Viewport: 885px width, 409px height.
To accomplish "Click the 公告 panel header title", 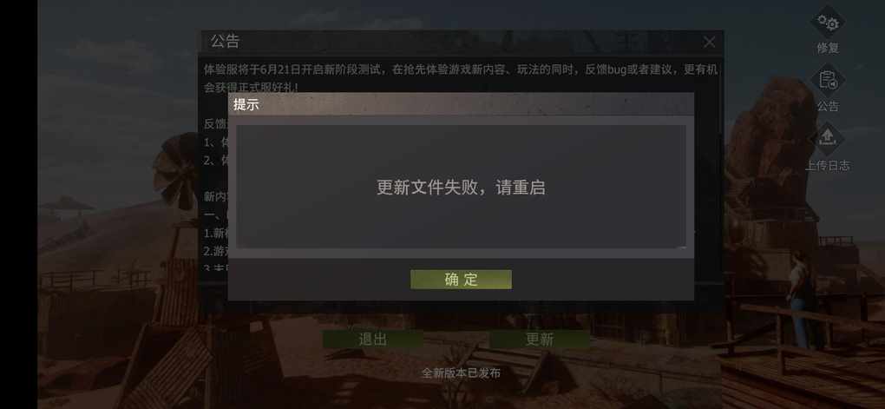I will (x=226, y=41).
